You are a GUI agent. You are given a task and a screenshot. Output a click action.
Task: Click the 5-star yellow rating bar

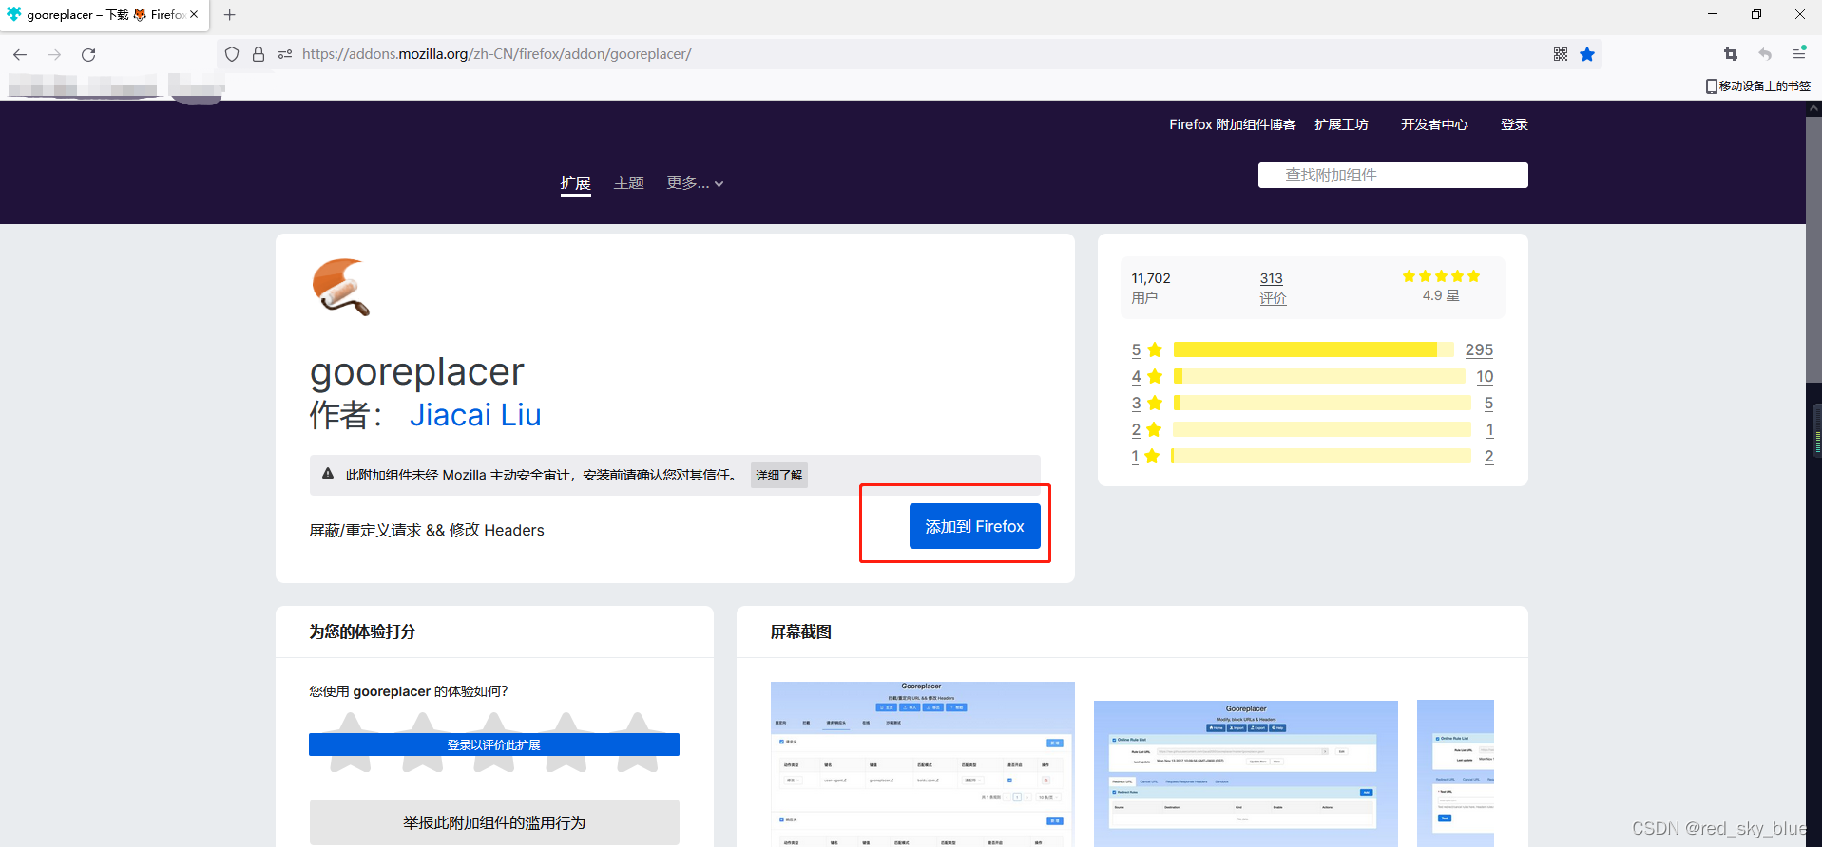click(x=1314, y=349)
